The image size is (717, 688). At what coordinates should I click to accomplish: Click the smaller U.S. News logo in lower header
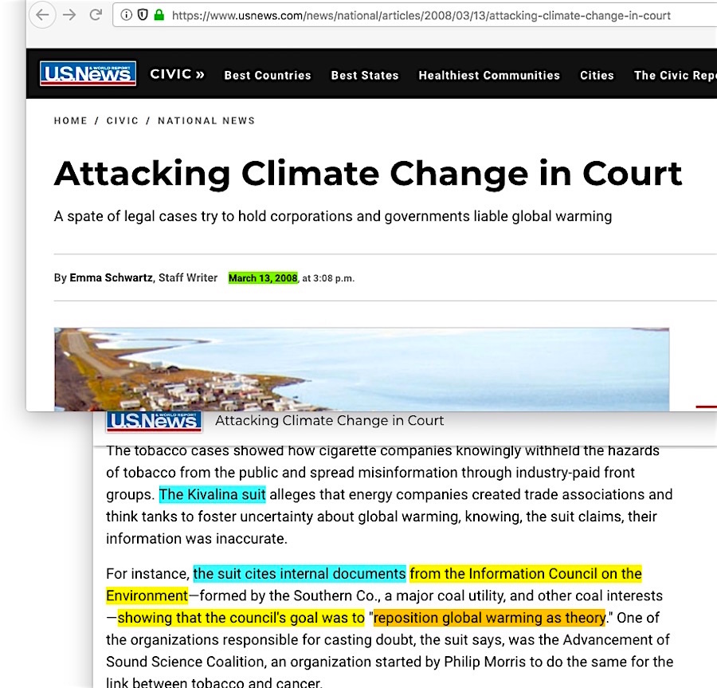point(154,421)
